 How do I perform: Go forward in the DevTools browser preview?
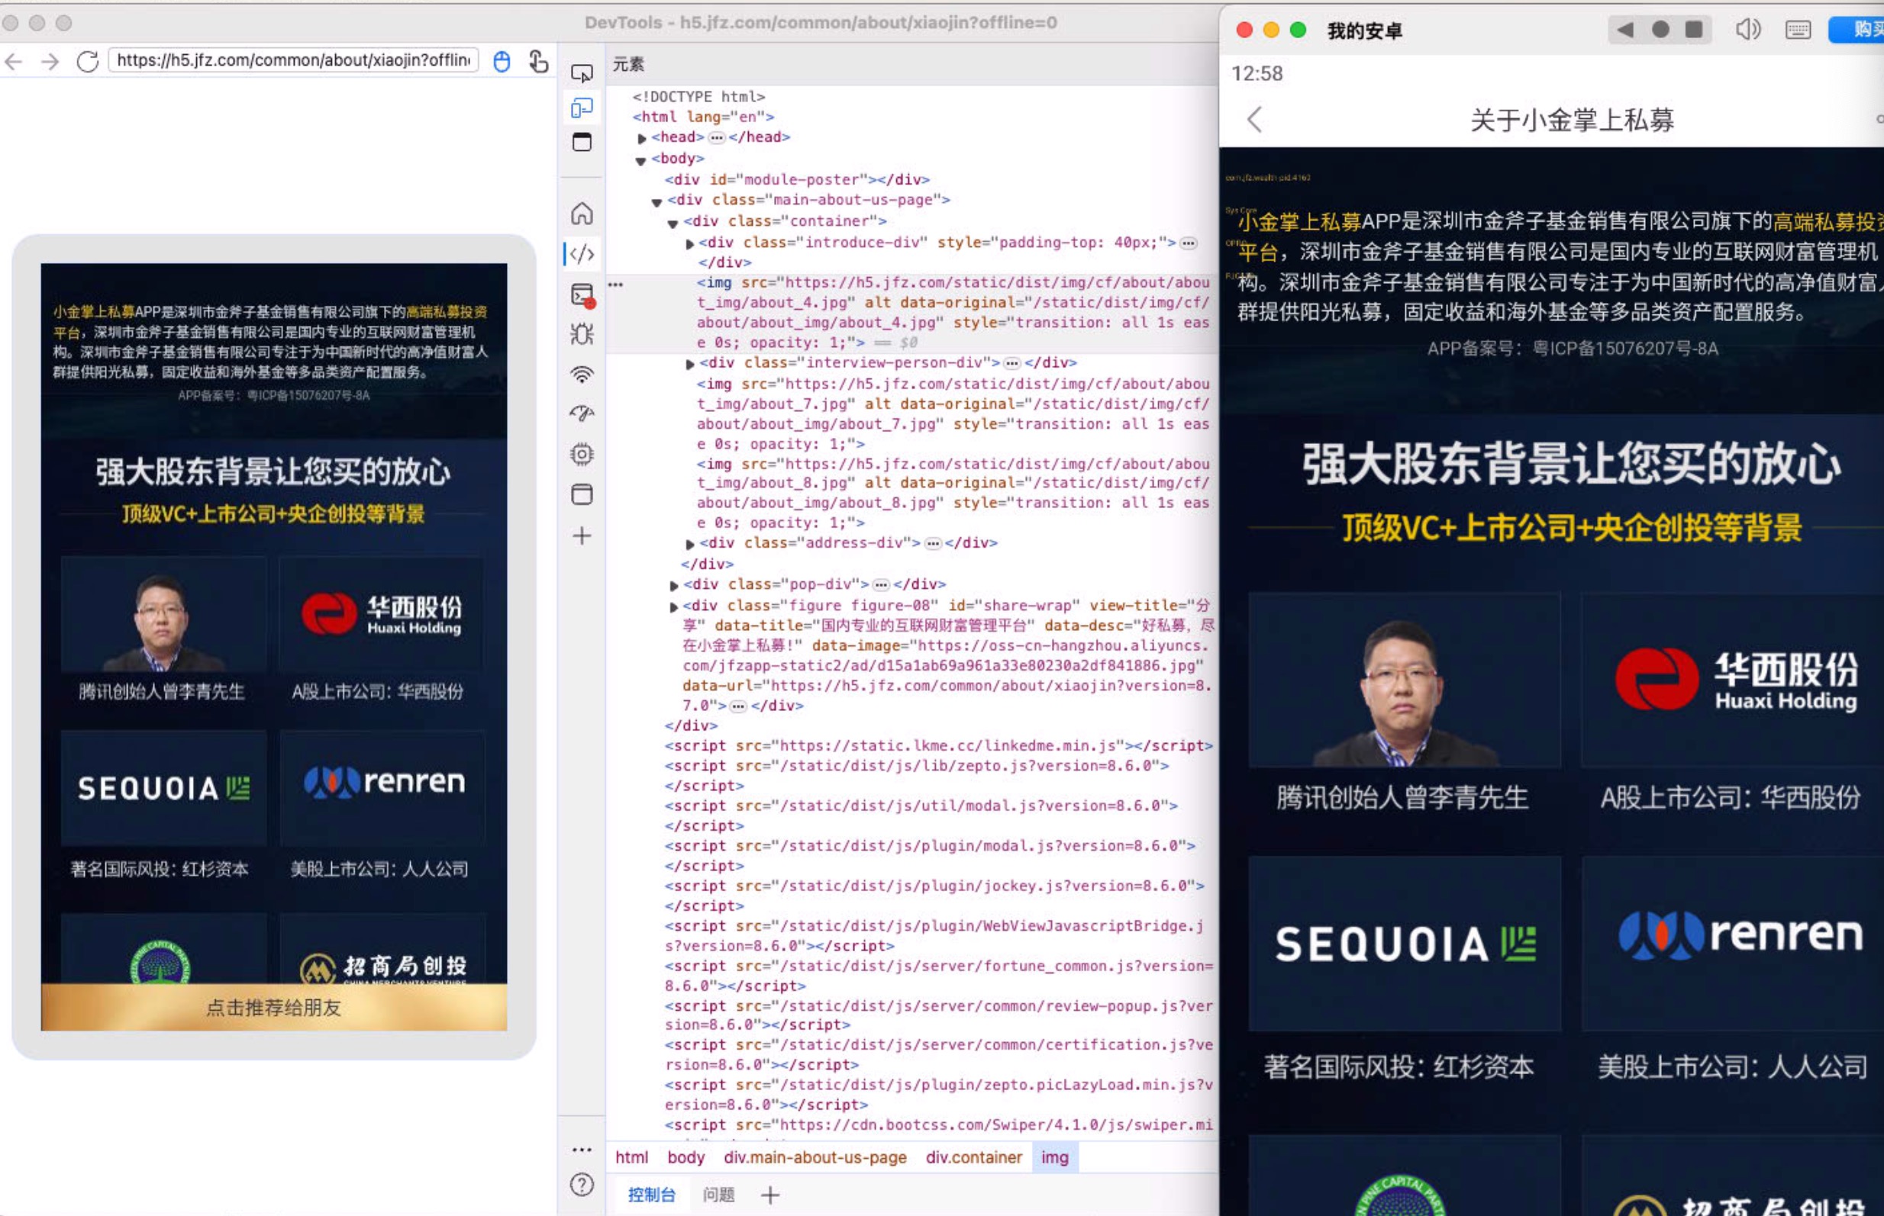tap(50, 61)
